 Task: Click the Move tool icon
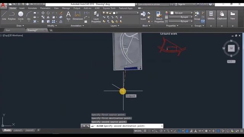[x=43, y=13]
